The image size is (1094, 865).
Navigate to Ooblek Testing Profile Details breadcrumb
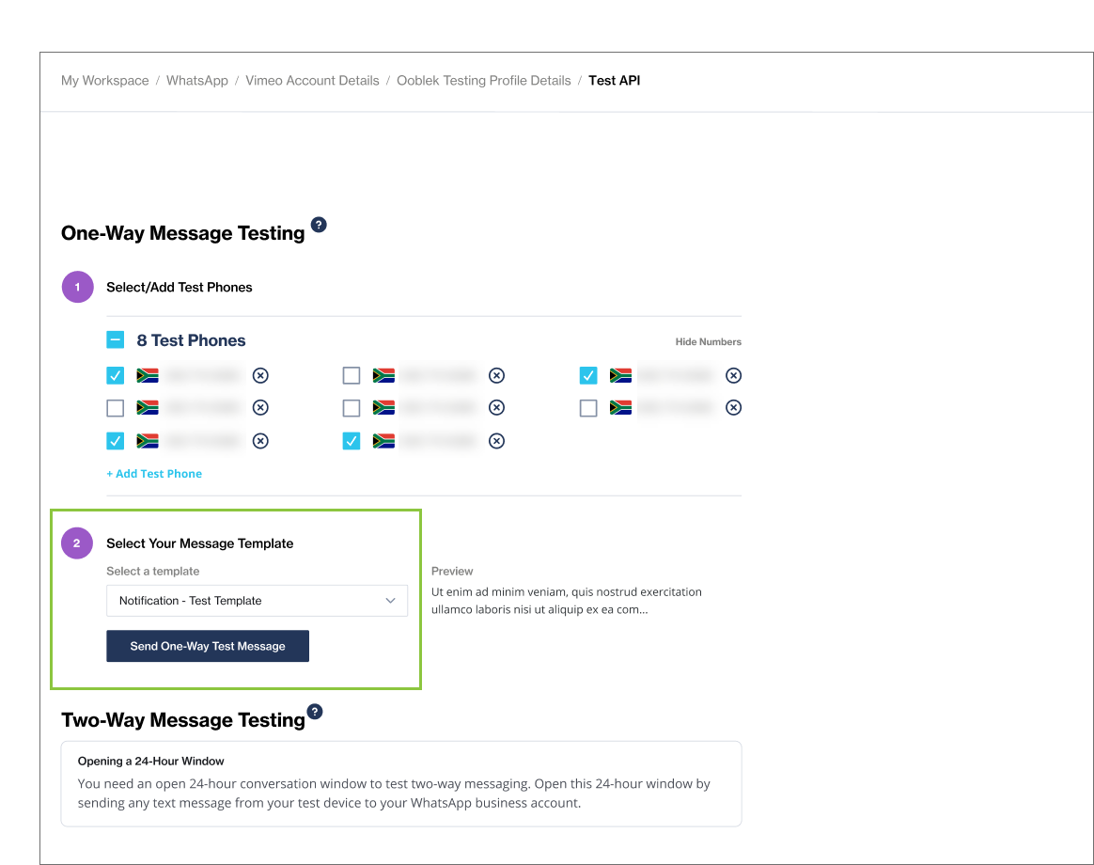click(483, 81)
